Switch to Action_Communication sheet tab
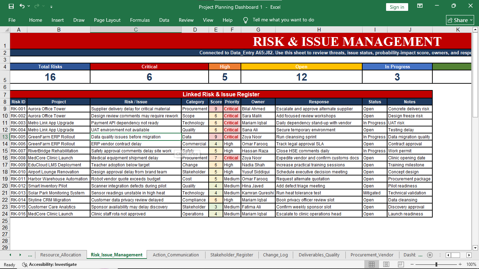 [x=176, y=255]
